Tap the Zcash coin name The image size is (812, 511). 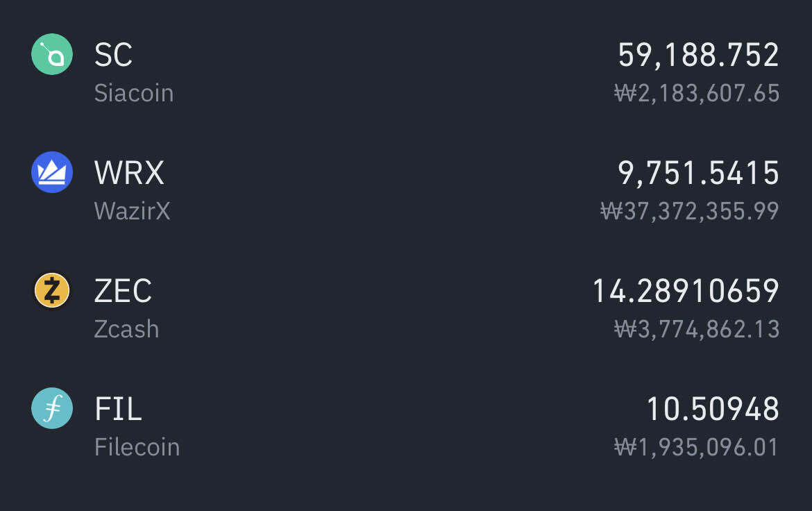(x=126, y=329)
